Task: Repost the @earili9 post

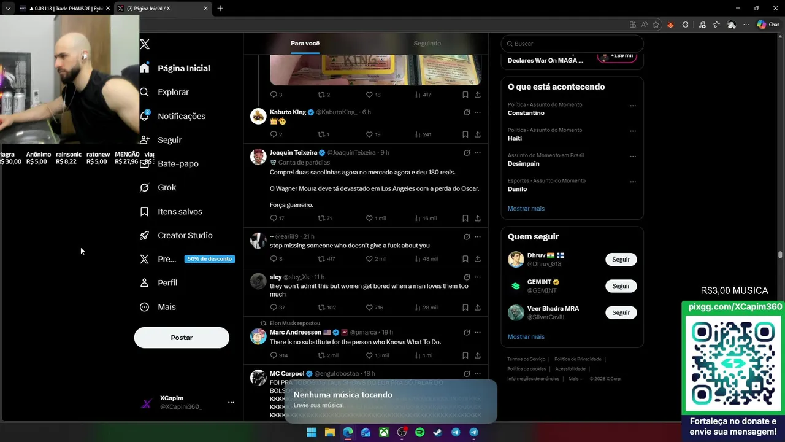Action: [326, 259]
